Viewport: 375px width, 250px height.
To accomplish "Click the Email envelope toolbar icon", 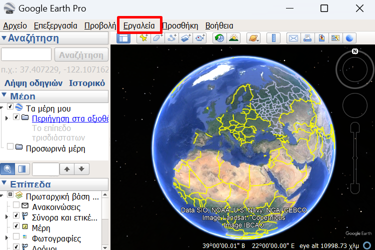I will click(x=293, y=38).
